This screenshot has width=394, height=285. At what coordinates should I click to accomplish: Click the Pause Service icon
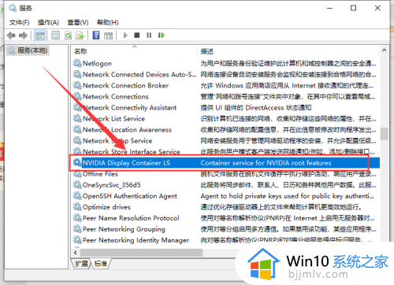point(149,35)
